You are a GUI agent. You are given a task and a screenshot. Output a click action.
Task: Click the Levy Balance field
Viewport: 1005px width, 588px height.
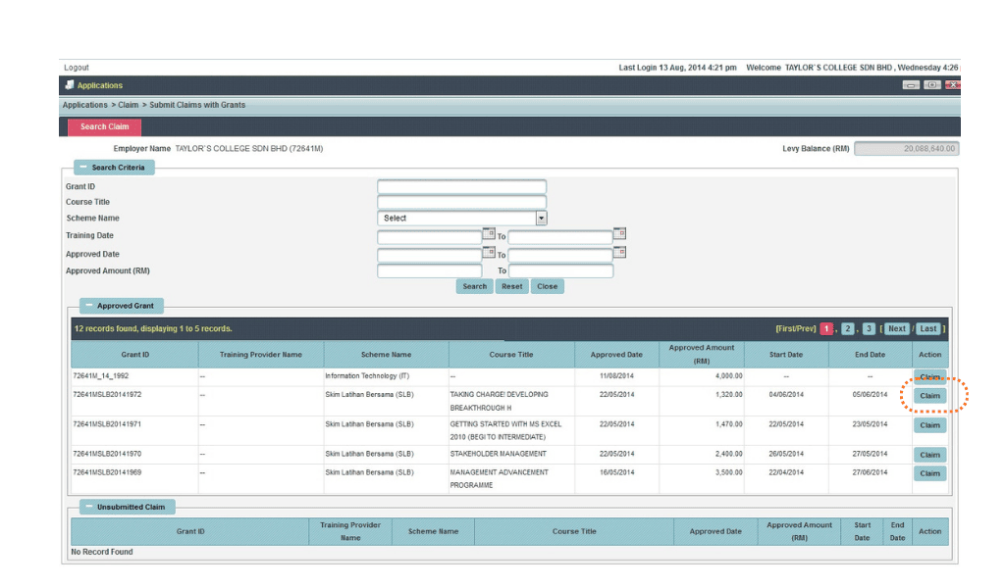(907, 148)
